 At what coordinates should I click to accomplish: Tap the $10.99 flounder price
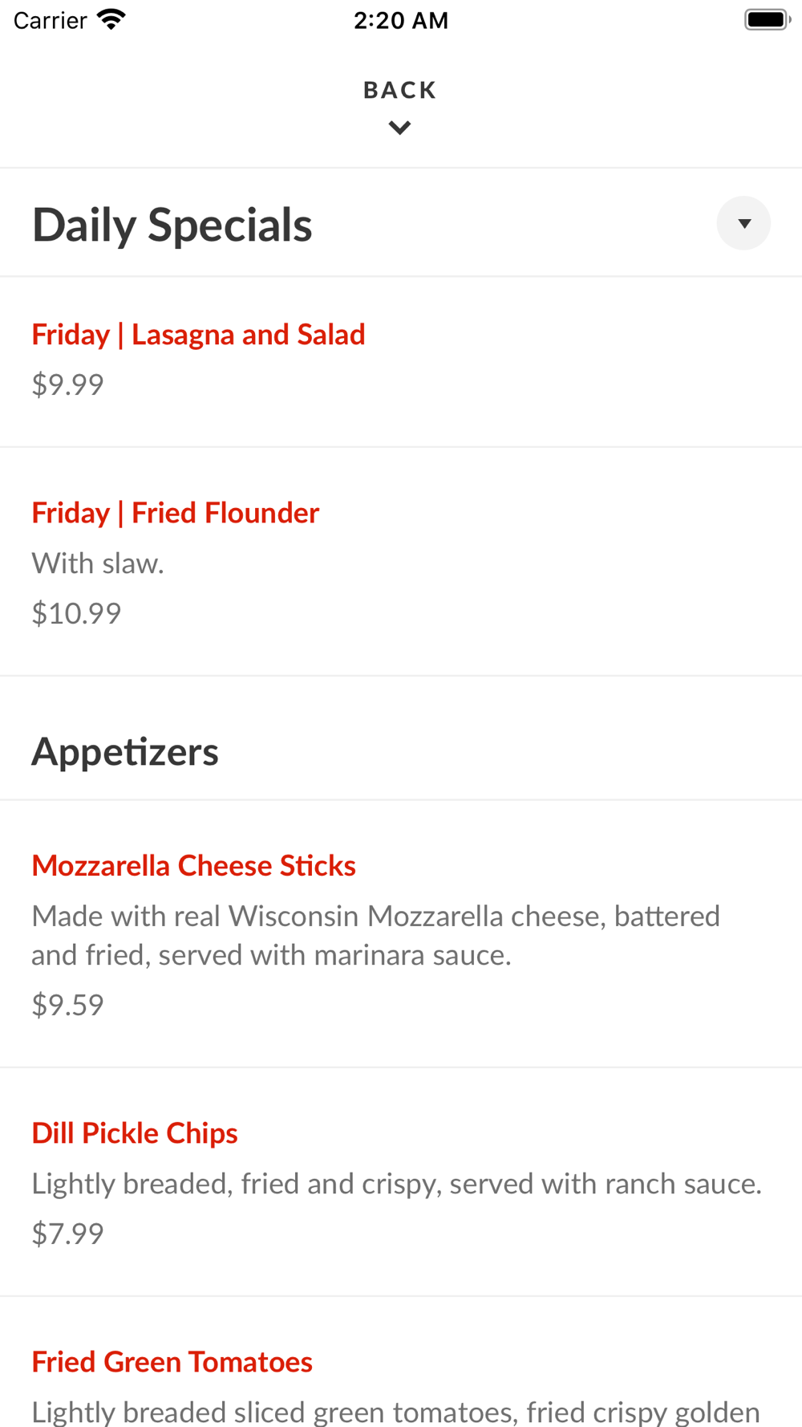coord(76,613)
